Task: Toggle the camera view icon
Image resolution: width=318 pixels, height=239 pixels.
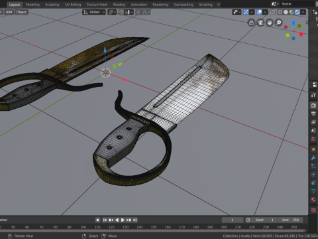Action: point(260,23)
